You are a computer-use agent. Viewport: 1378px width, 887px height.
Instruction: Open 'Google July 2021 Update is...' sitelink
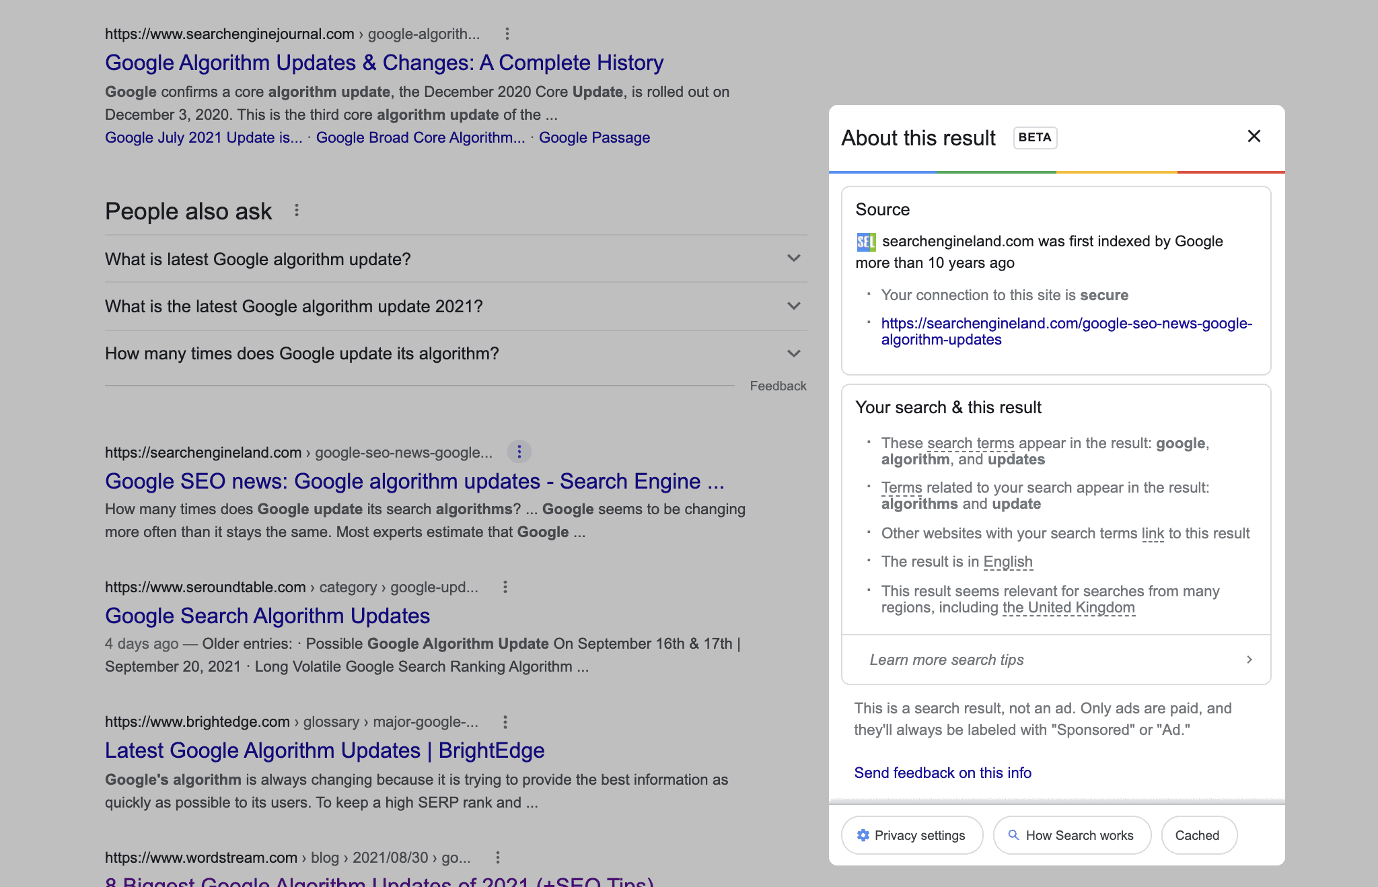[203, 137]
